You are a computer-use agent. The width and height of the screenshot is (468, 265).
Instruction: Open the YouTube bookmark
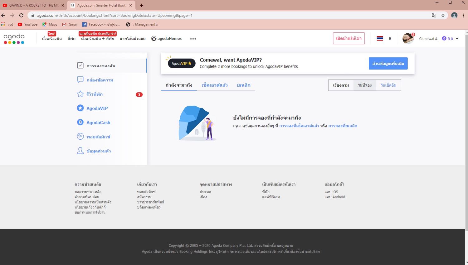tap(27, 24)
